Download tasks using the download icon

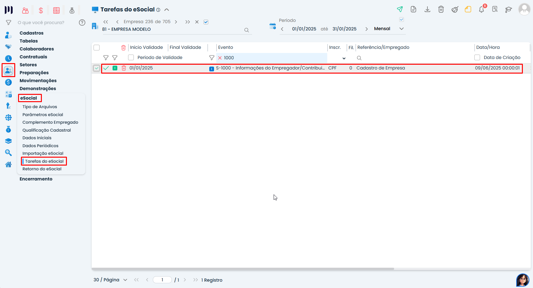coord(427,10)
